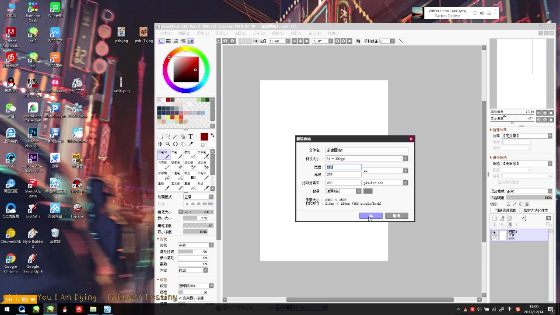Open the 帮助 menu

tap(333, 33)
